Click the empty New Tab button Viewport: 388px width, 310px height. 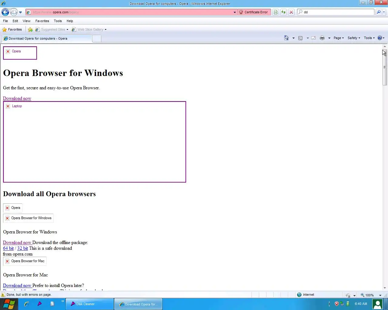point(96,38)
